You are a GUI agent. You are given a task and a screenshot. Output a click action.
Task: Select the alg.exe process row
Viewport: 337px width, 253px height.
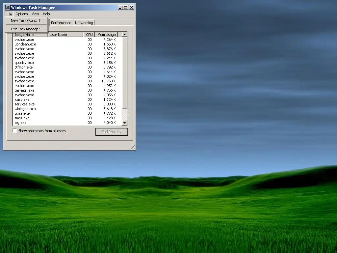click(x=67, y=123)
